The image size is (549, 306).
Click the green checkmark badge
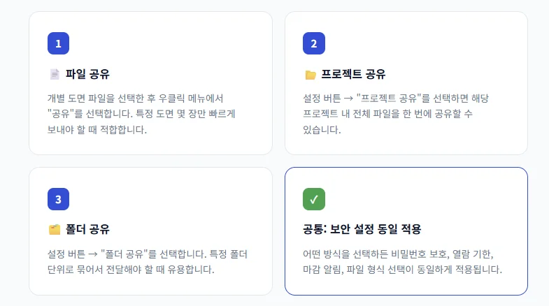pyautogui.click(x=314, y=199)
